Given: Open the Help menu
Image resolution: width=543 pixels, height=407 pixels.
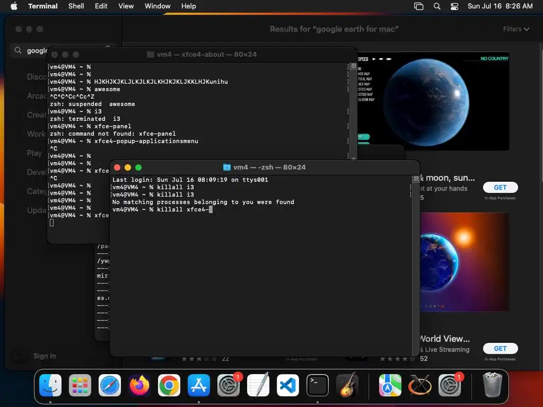Looking at the screenshot, I should 189,6.
